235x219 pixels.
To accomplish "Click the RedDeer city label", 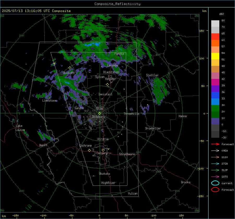I will [x=111, y=79].
